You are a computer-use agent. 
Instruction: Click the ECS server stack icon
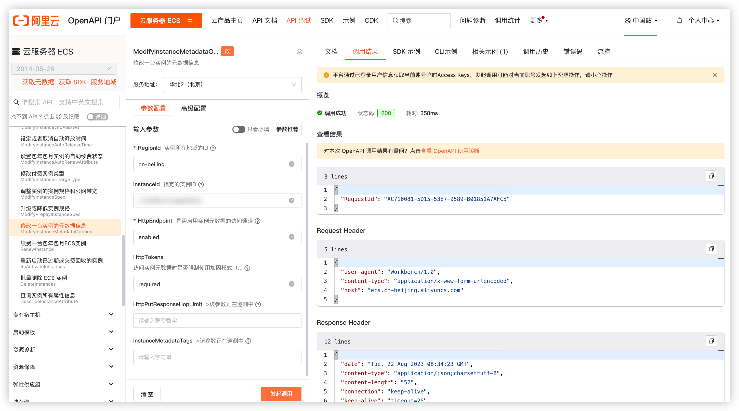click(16, 52)
